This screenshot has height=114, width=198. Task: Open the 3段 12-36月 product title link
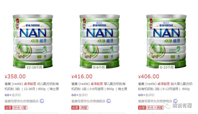[x=32, y=86]
